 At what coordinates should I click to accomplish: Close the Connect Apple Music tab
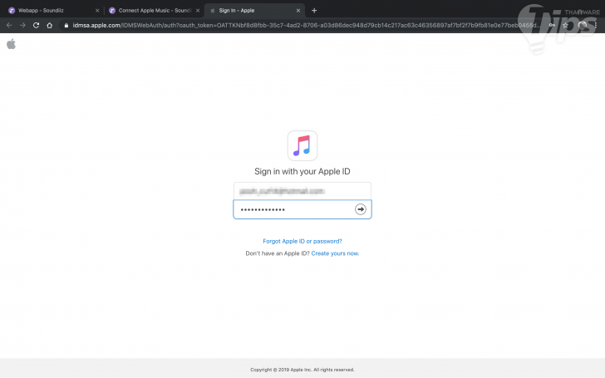[x=198, y=11]
